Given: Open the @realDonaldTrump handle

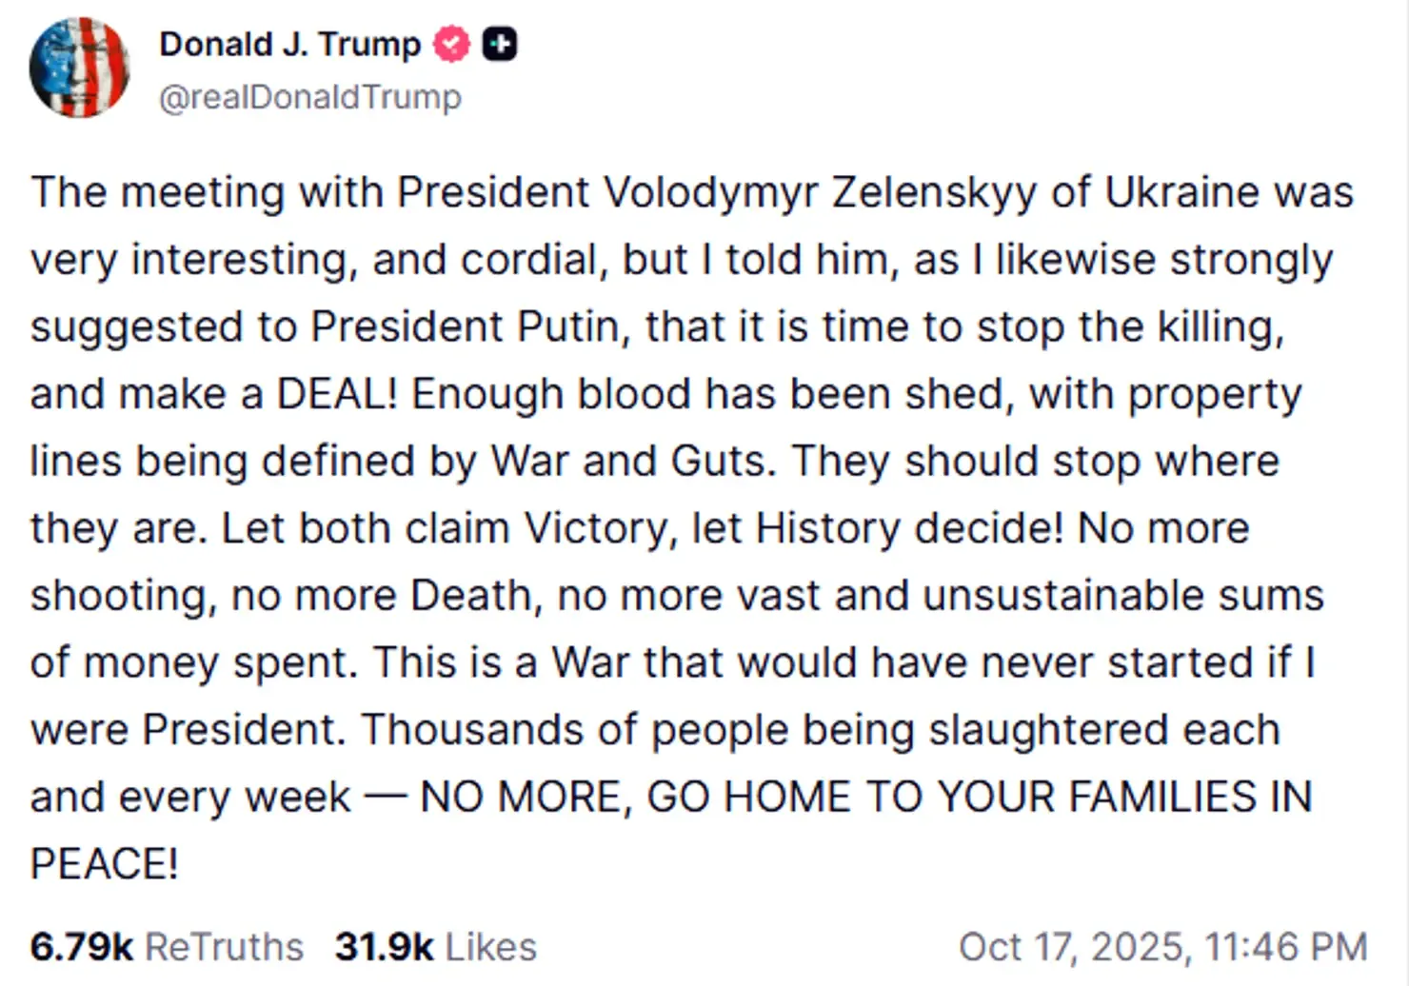Looking at the screenshot, I should click(309, 97).
